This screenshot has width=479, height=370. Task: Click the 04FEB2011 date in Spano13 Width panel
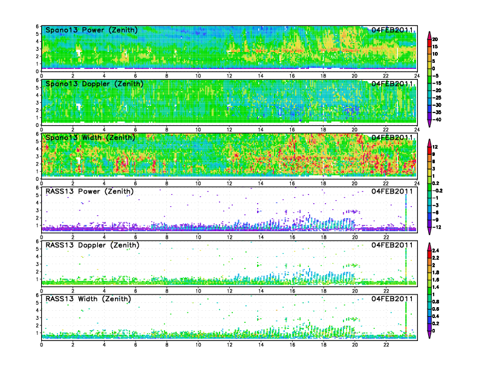[392, 138]
